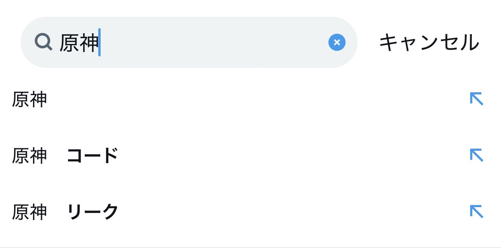Click the text cursor after 原神
Screen dimensions: 501x249
coord(99,42)
